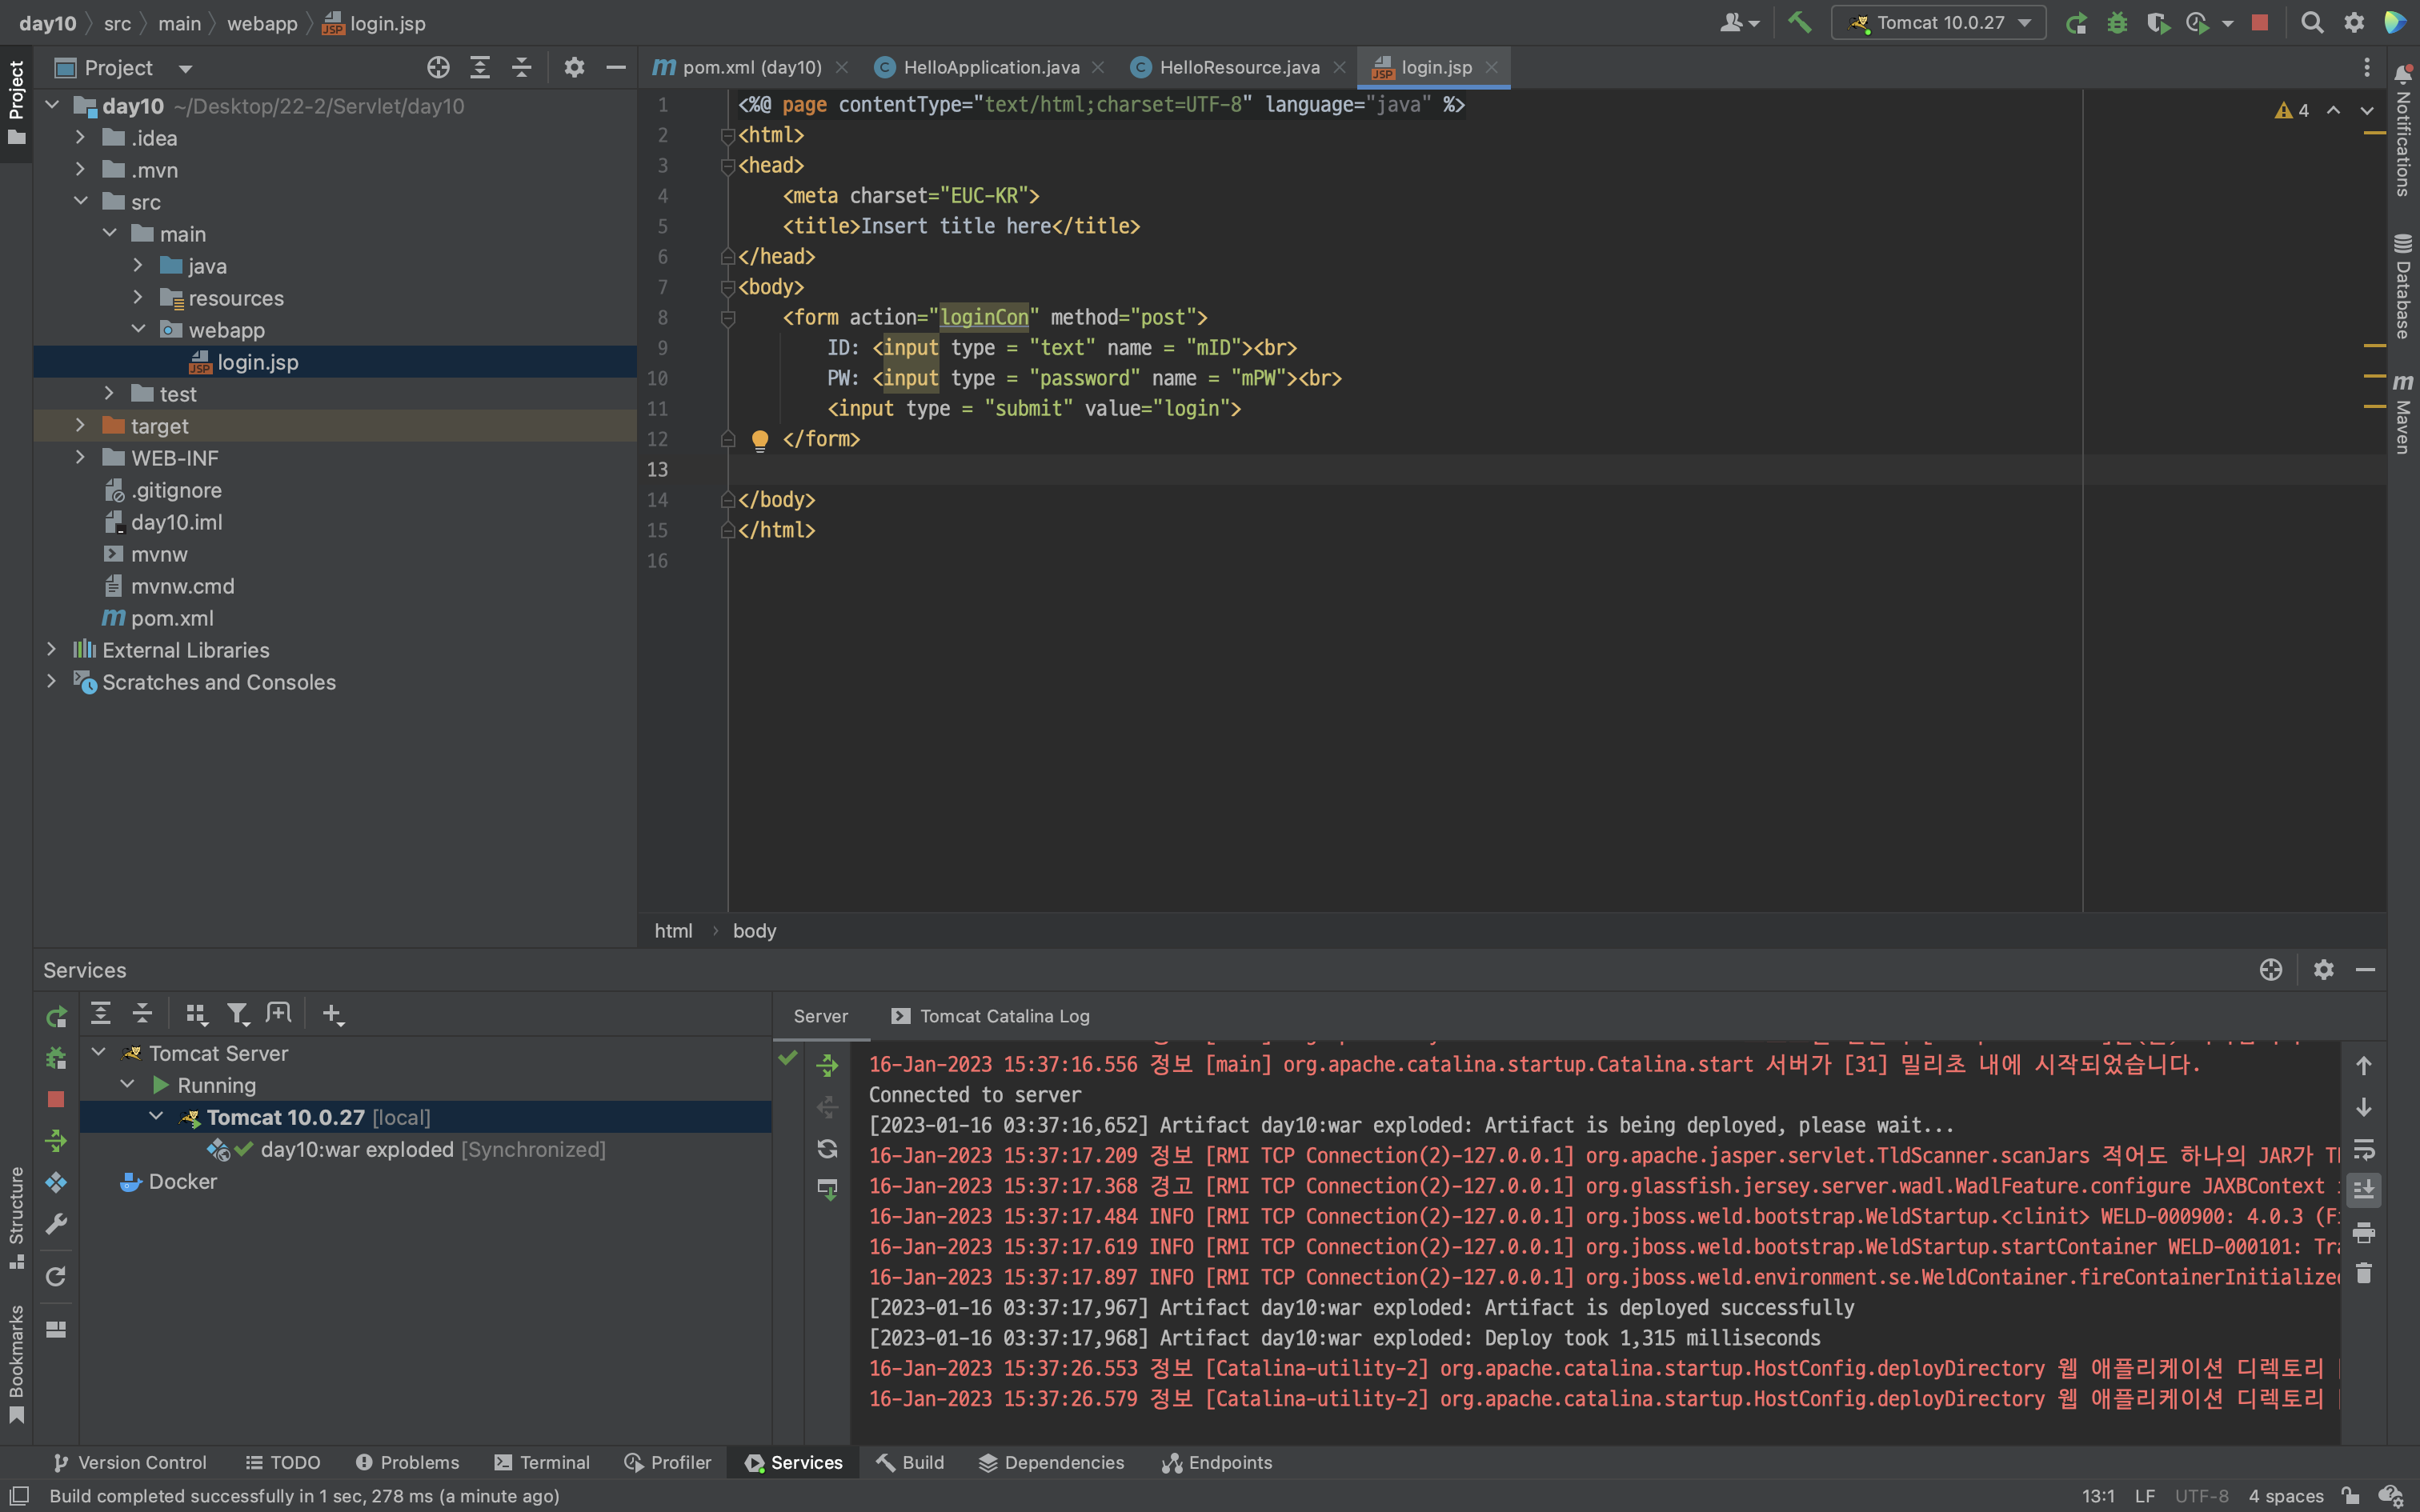Screen dimensions: 2420x1512
Task: Collapse the Tomcat Server services node
Action: (99, 1053)
